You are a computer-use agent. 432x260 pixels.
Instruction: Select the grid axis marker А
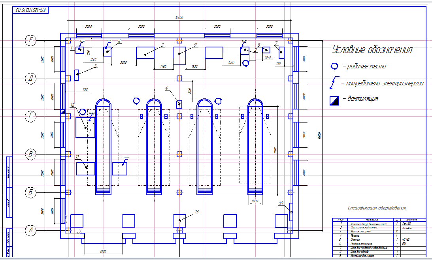[30, 230]
